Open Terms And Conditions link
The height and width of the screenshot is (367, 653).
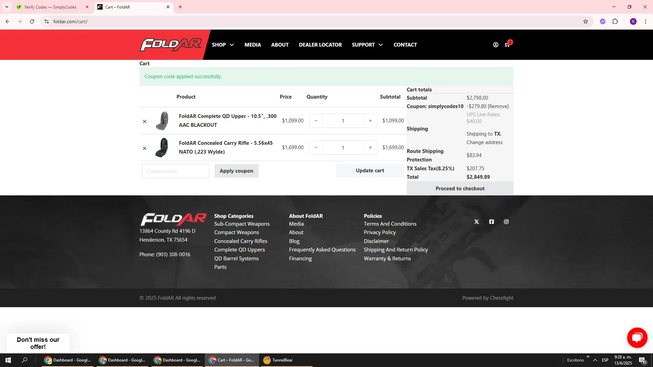[x=390, y=224]
